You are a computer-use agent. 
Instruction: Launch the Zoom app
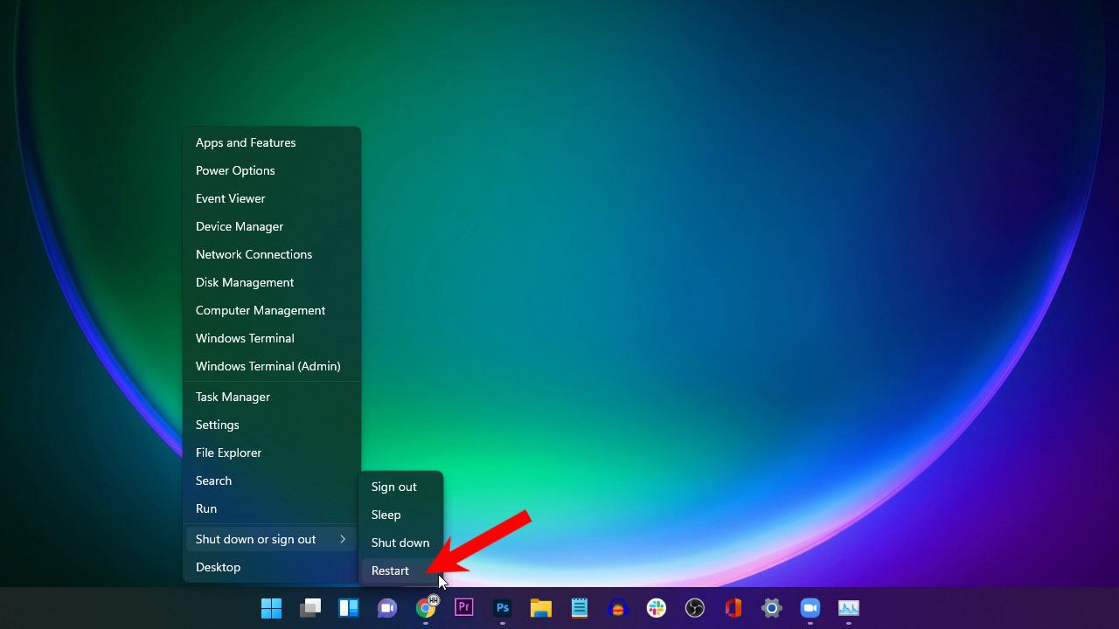[810, 607]
